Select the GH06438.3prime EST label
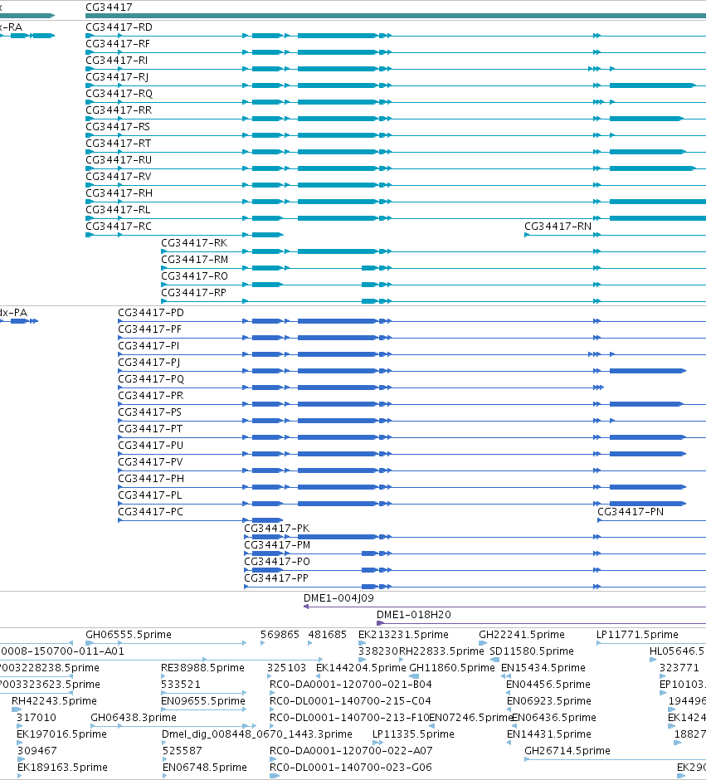Screen dimensions: 706x780 134,718
